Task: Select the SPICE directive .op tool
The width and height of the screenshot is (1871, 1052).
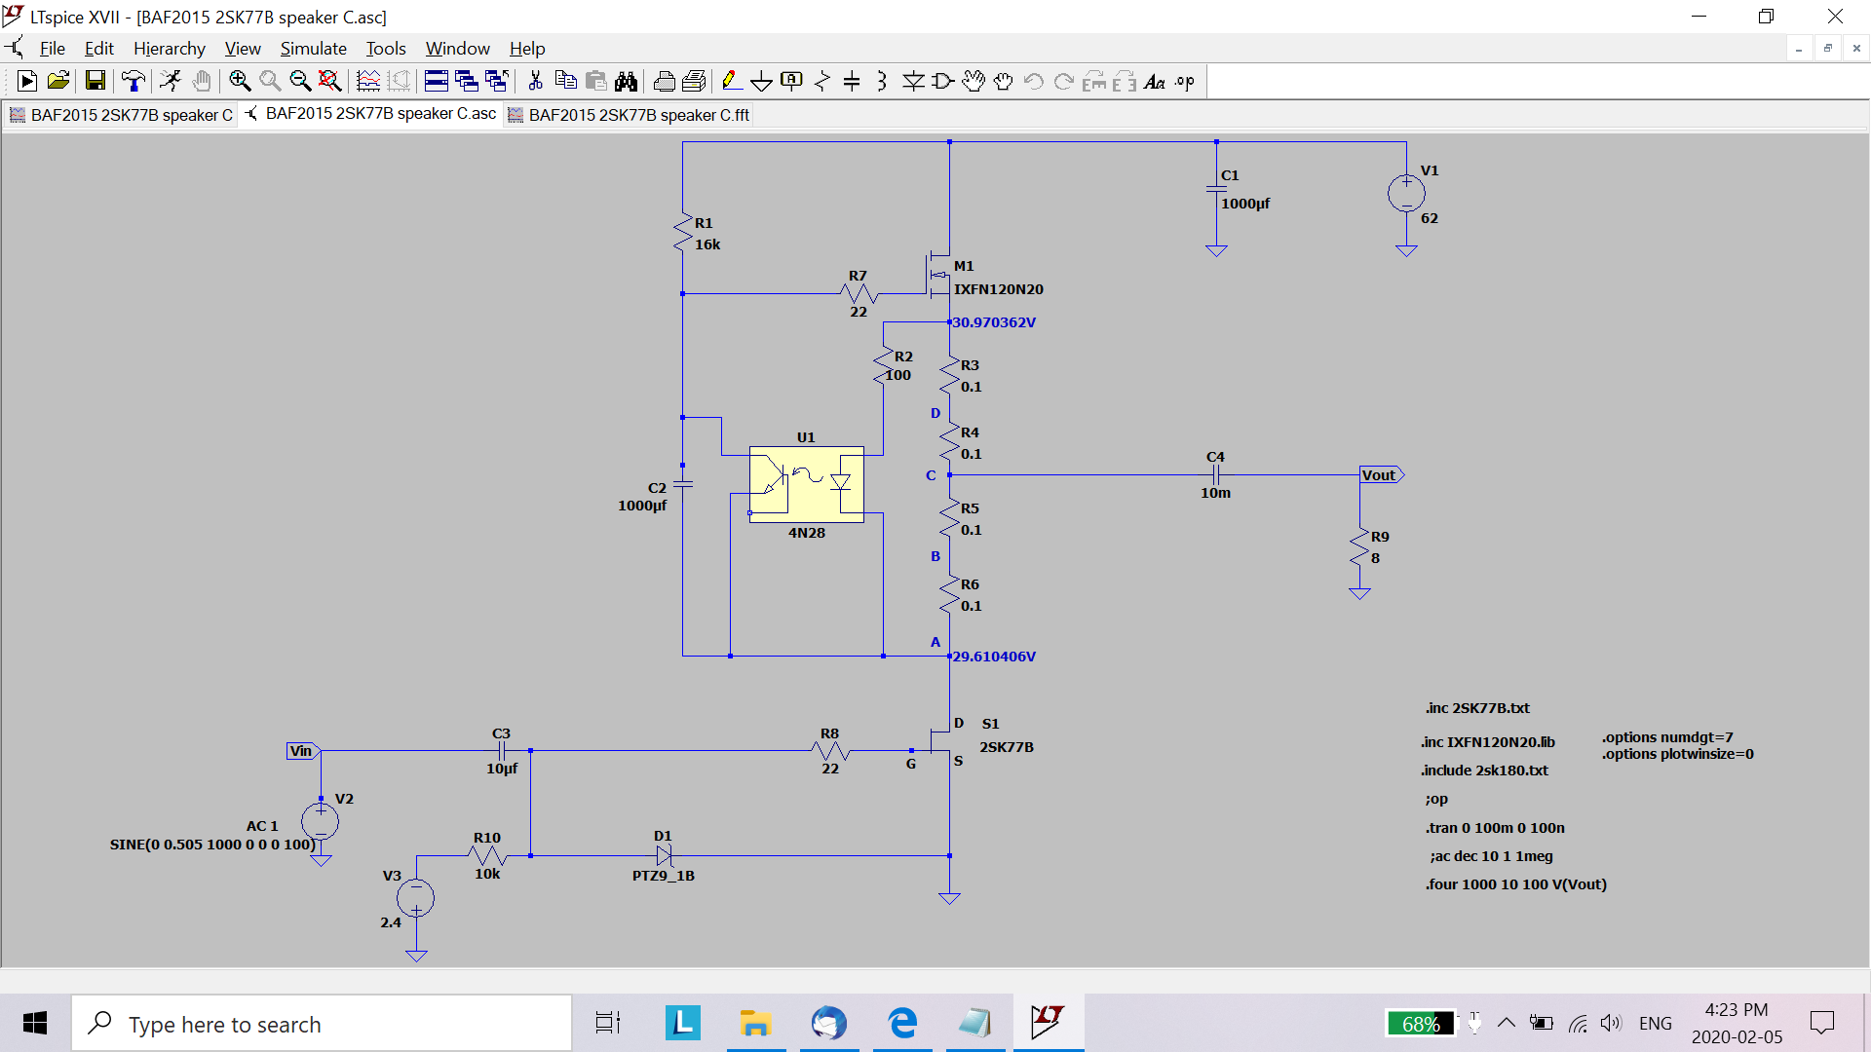Action: [x=1185, y=82]
